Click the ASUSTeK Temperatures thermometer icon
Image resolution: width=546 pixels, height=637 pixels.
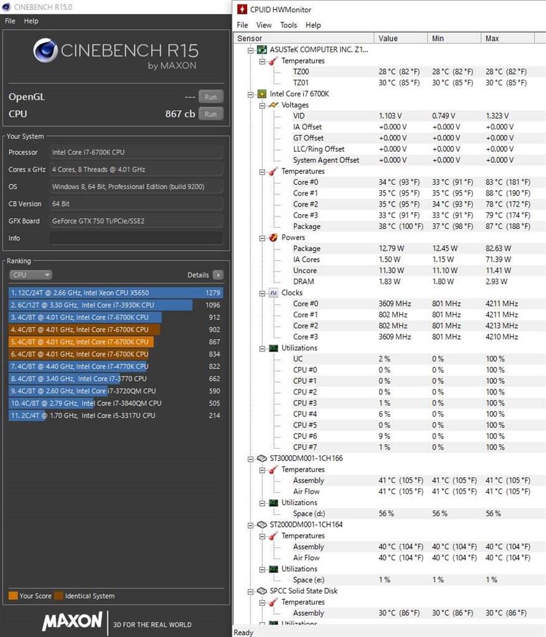[x=273, y=60]
